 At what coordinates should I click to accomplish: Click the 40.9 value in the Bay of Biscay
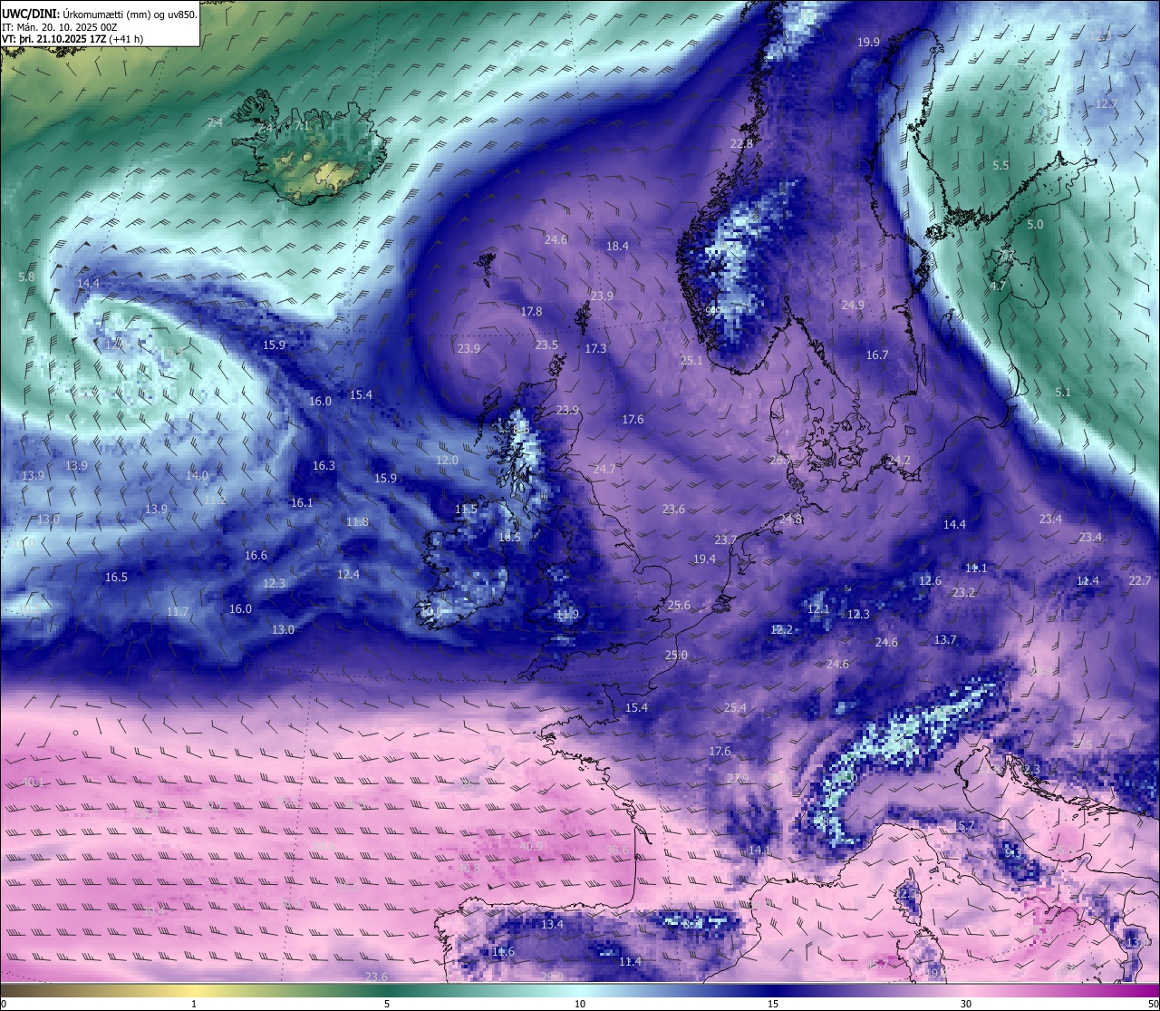point(531,846)
